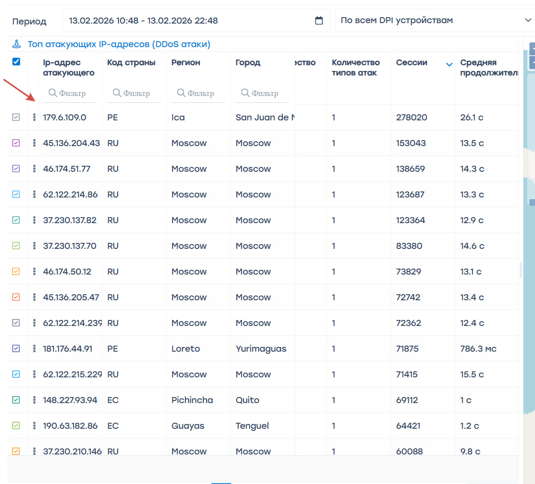
Task: Click the horizontal scrollbar thumb below the table
Action: point(221,483)
